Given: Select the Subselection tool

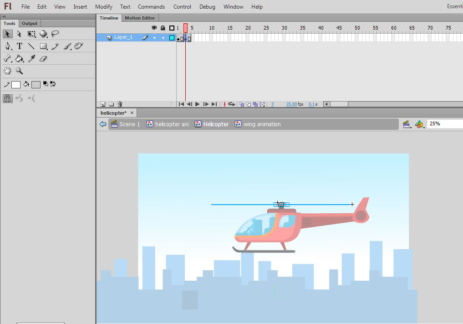Looking at the screenshot, I should pos(20,34).
